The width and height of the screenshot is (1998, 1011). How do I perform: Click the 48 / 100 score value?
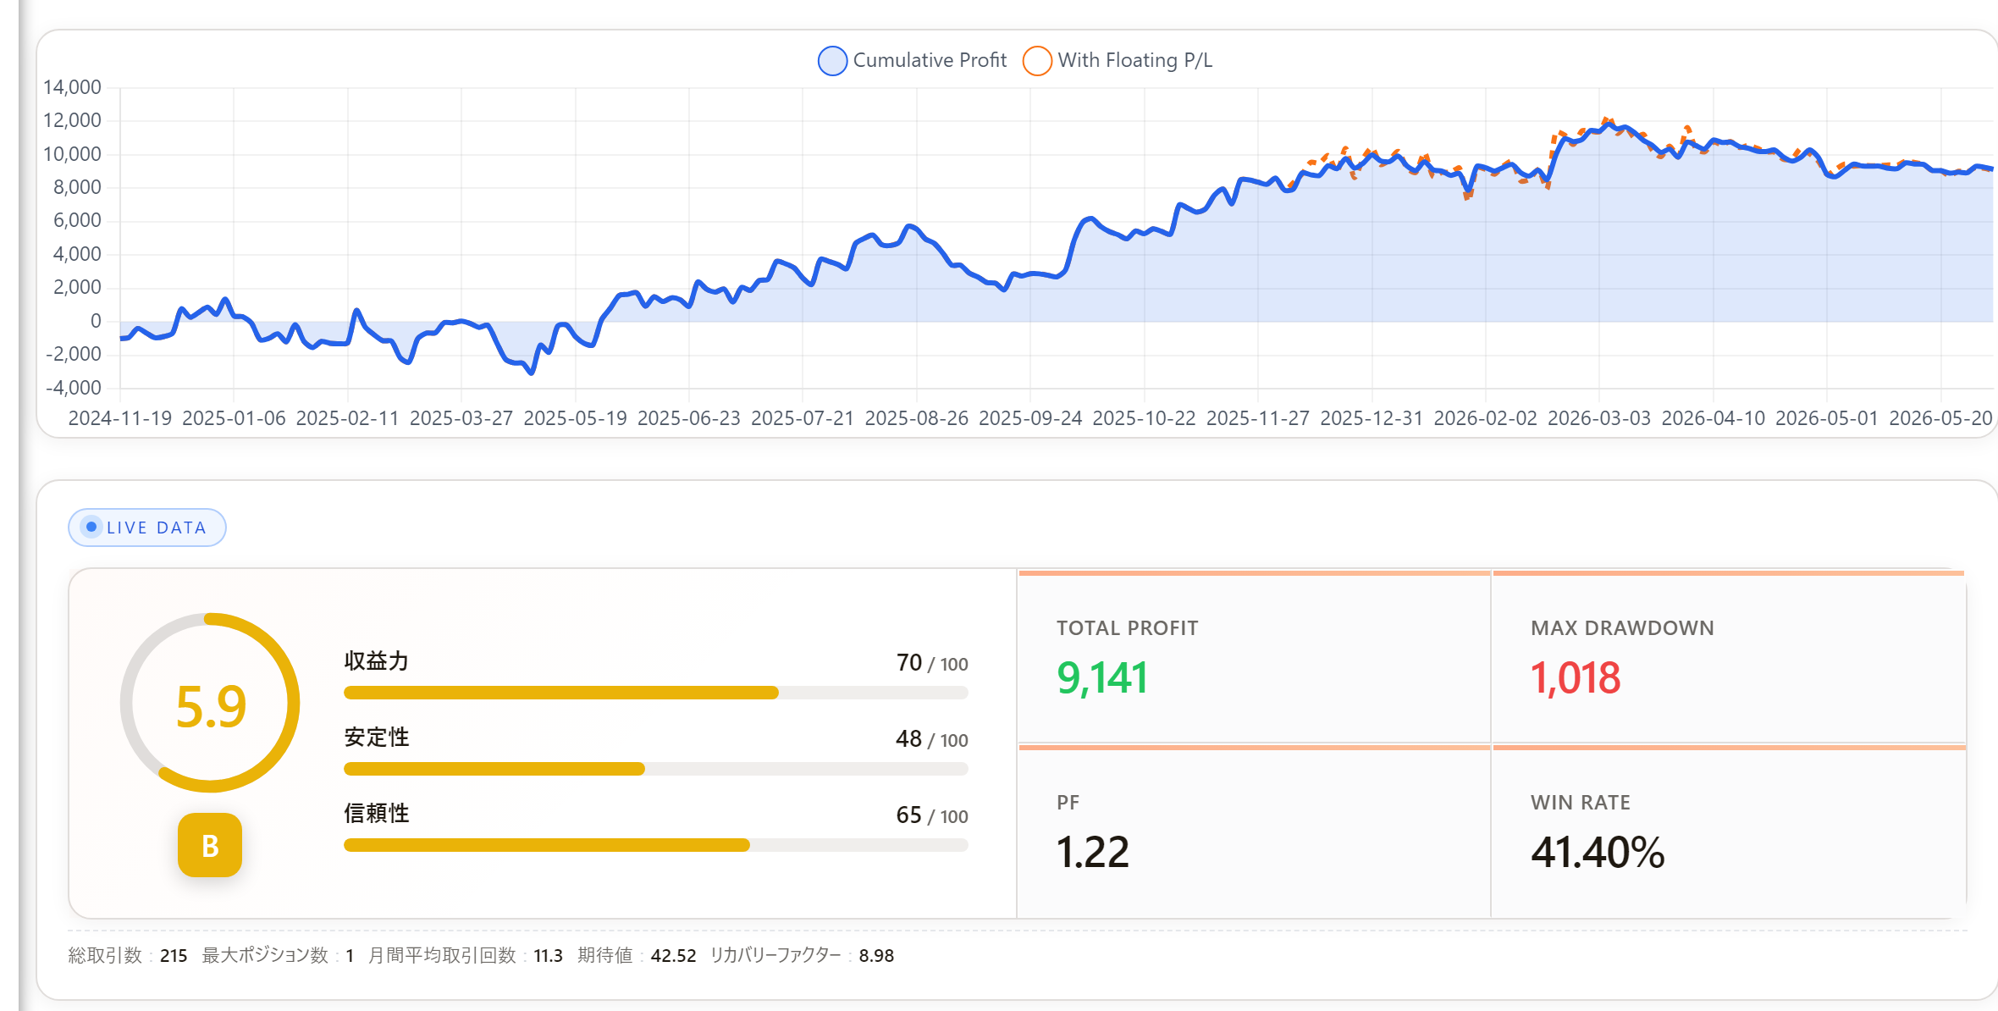coord(932,739)
